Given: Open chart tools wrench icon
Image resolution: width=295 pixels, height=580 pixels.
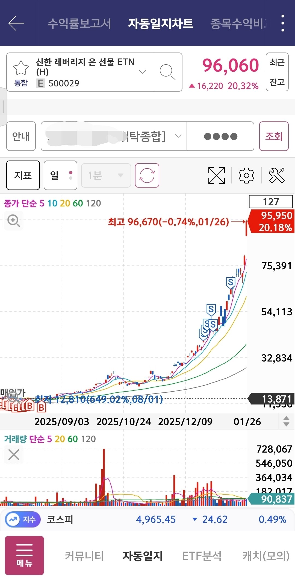Looking at the screenshot, I should tap(277, 175).
